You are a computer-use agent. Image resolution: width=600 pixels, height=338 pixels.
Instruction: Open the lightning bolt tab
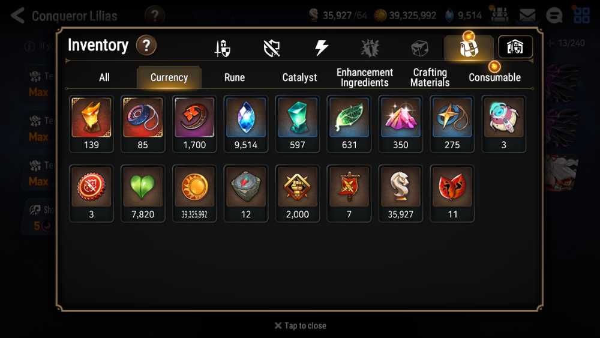pos(321,48)
